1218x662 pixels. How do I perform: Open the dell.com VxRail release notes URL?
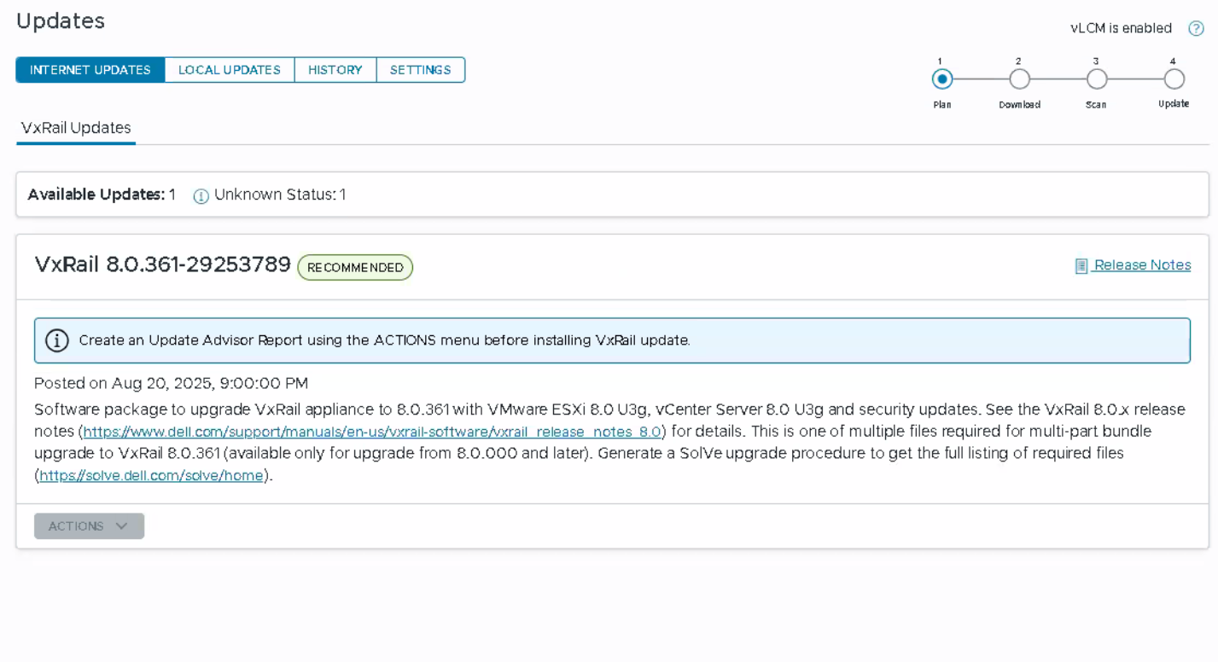coord(372,431)
